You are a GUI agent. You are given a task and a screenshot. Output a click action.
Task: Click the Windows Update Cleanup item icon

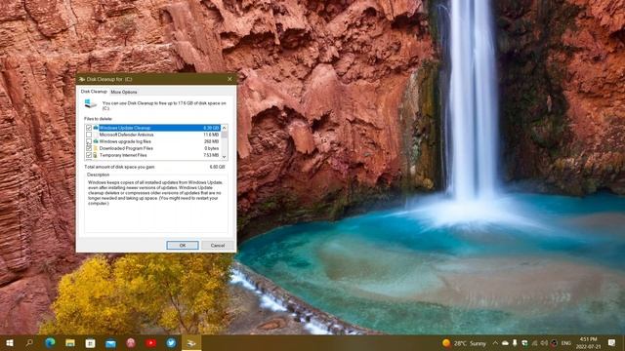click(x=96, y=128)
